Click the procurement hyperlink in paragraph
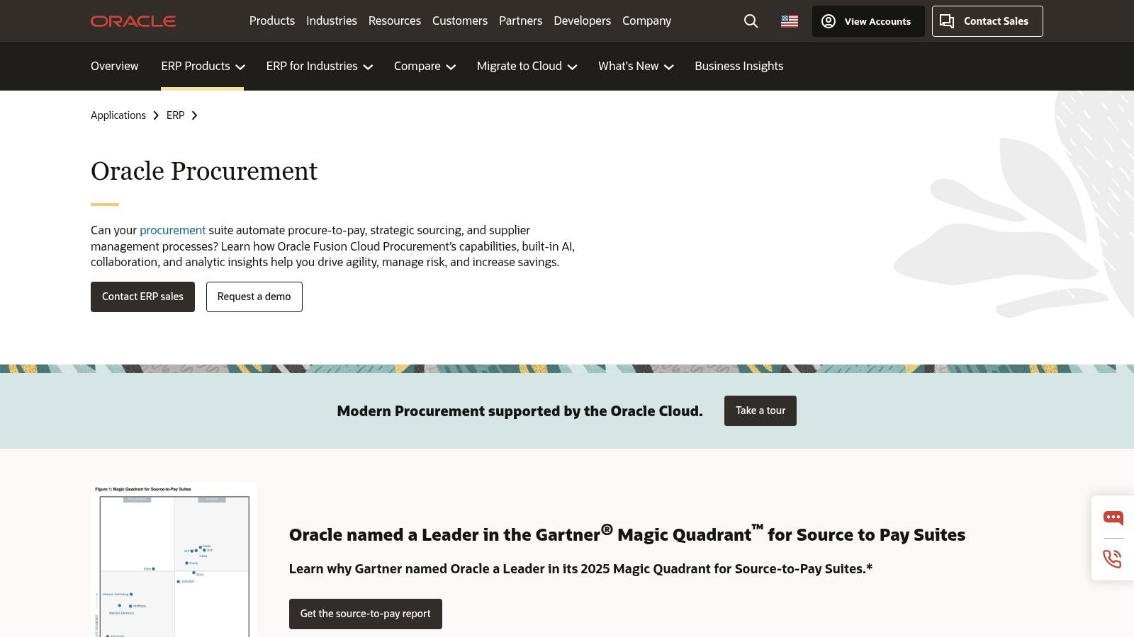 [x=172, y=230]
